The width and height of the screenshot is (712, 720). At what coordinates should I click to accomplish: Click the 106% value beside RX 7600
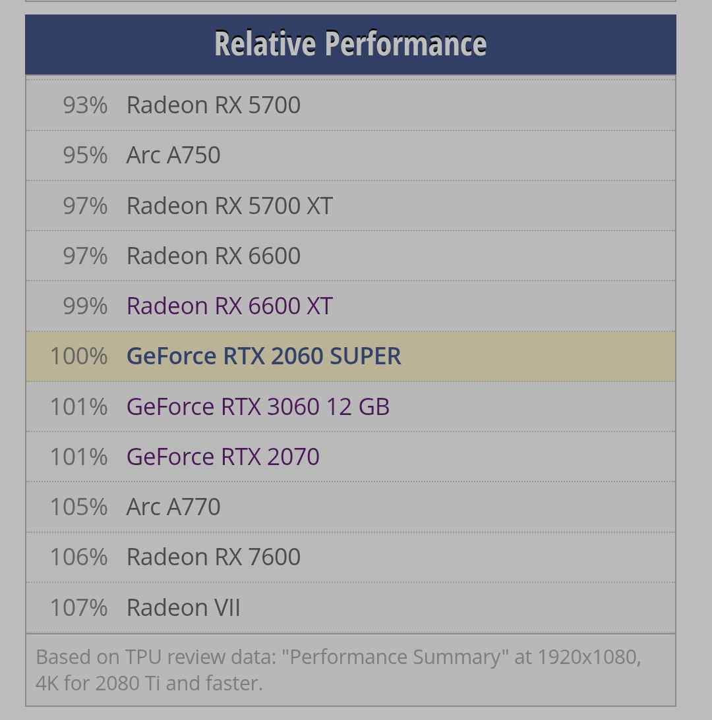pyautogui.click(x=78, y=557)
